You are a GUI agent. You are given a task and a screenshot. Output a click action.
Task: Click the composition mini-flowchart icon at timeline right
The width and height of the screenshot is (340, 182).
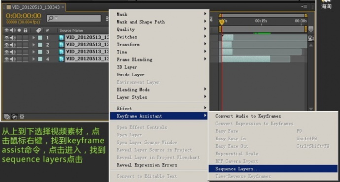(311, 38)
